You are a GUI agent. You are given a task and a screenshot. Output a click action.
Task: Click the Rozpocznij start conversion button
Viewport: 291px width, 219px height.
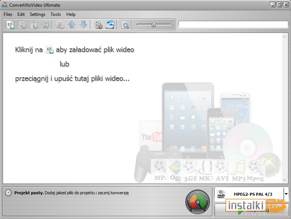pos(252,210)
